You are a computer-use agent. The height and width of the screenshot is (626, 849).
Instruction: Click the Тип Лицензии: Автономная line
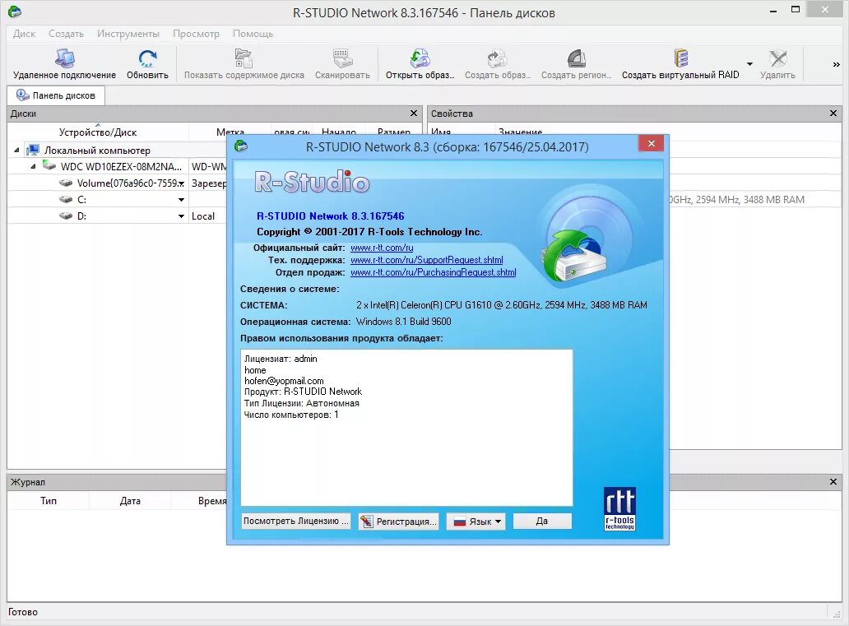302,403
